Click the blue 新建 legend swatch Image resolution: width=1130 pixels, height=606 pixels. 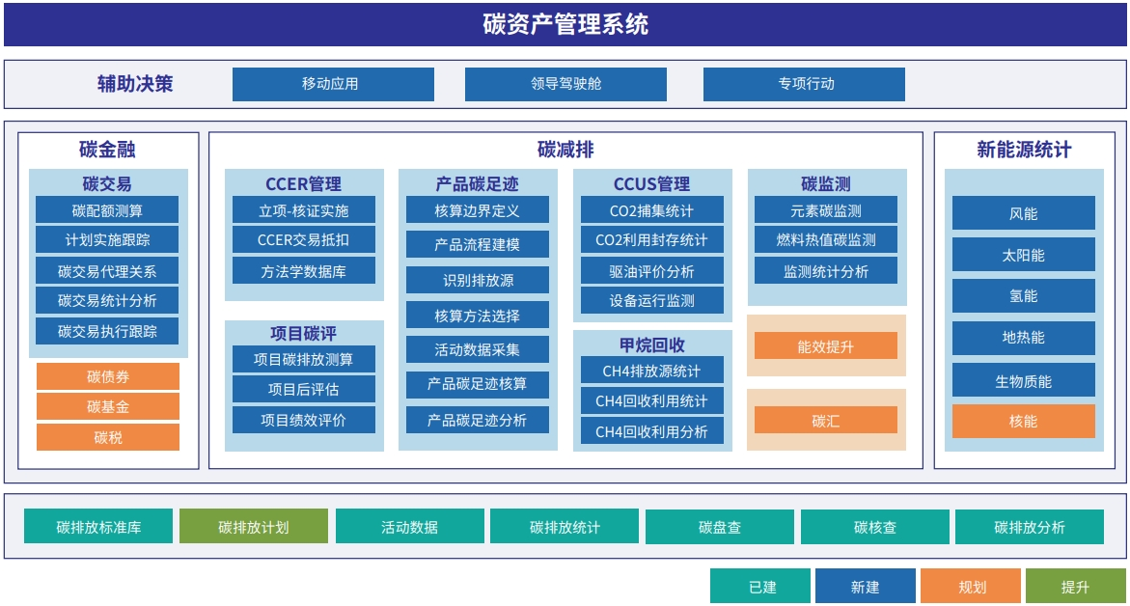click(x=866, y=586)
